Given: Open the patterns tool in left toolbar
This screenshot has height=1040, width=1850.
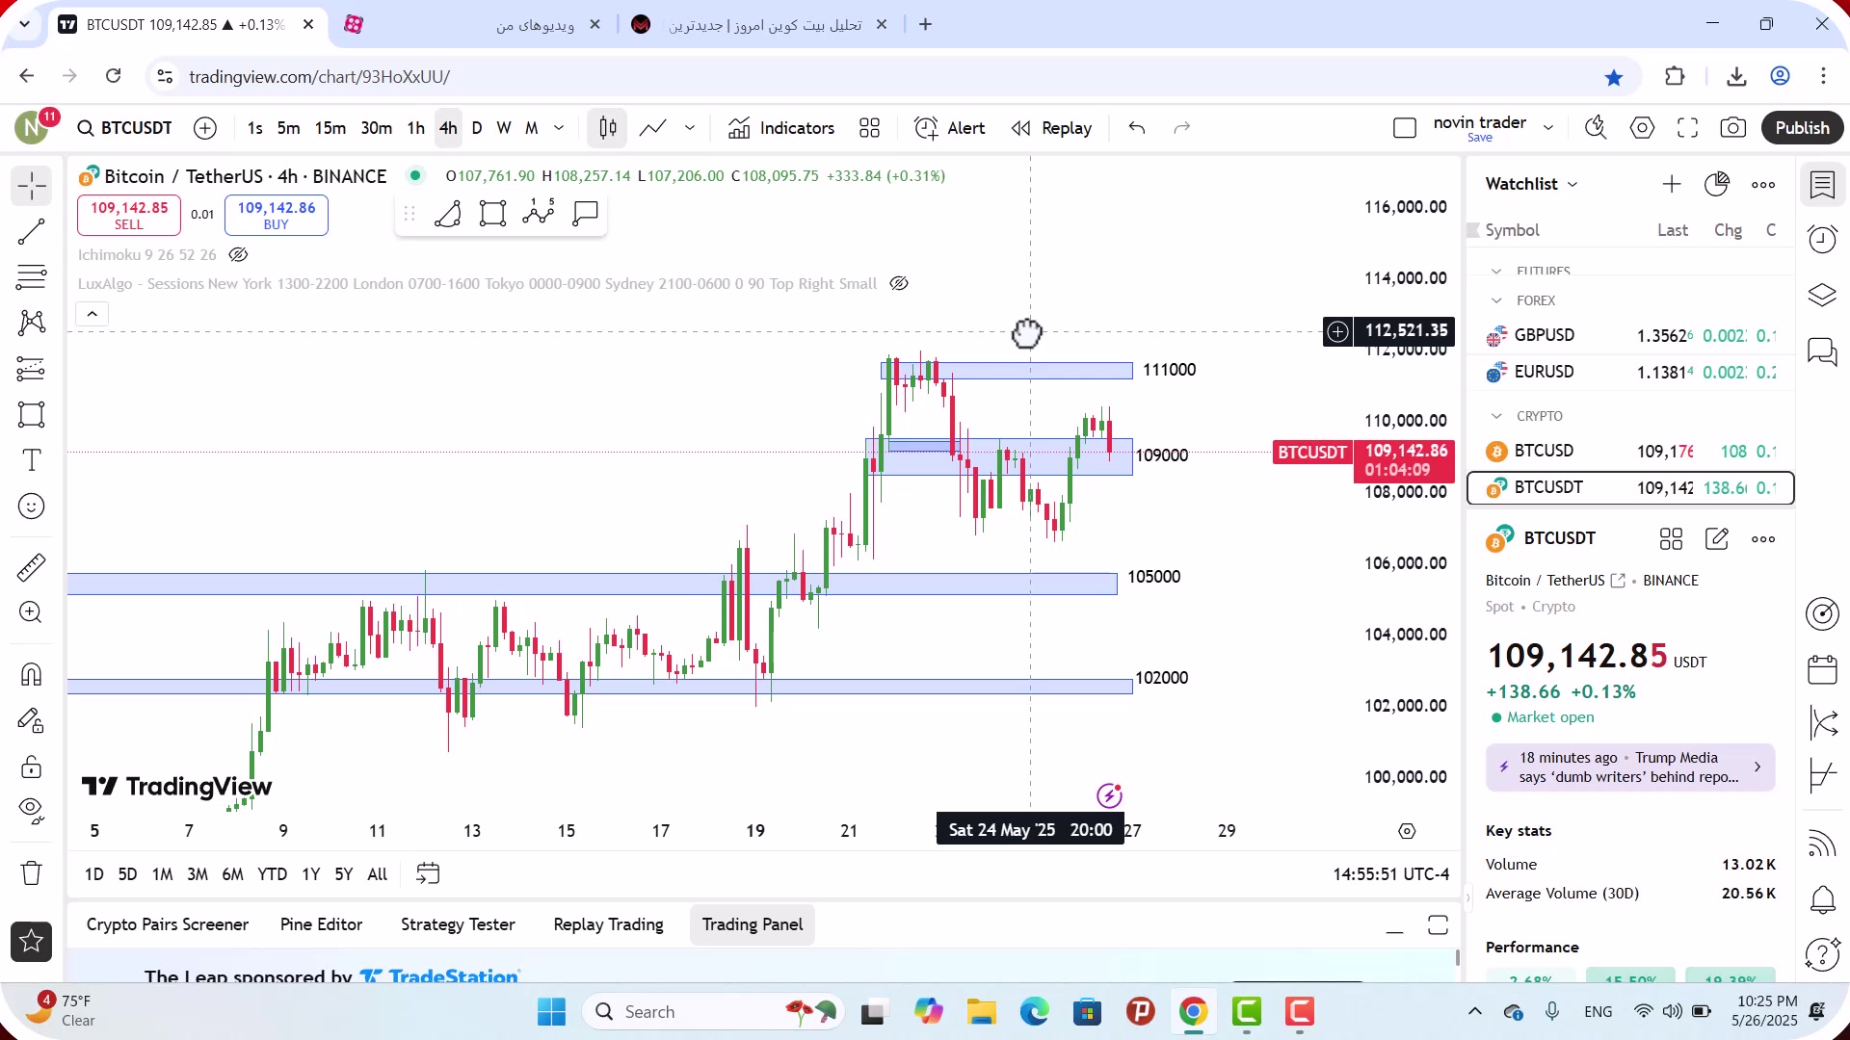Looking at the screenshot, I should (31, 323).
